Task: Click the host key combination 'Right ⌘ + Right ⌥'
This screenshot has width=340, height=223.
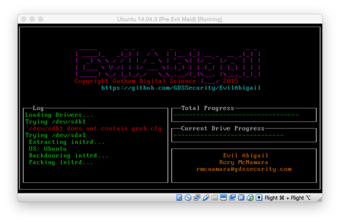Action: click(287, 198)
